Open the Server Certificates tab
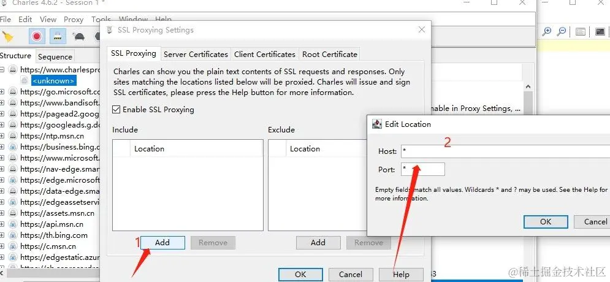This screenshot has height=282, width=610. 196,55
